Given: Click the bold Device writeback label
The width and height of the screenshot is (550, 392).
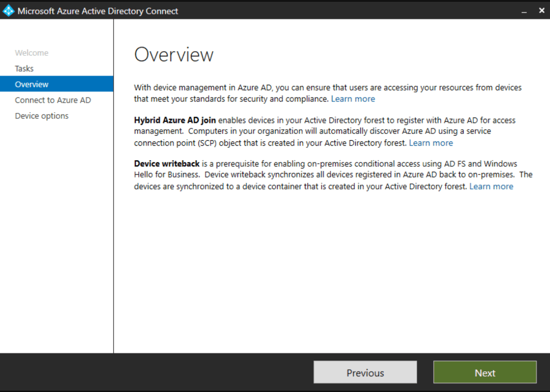Looking at the screenshot, I should [166, 164].
